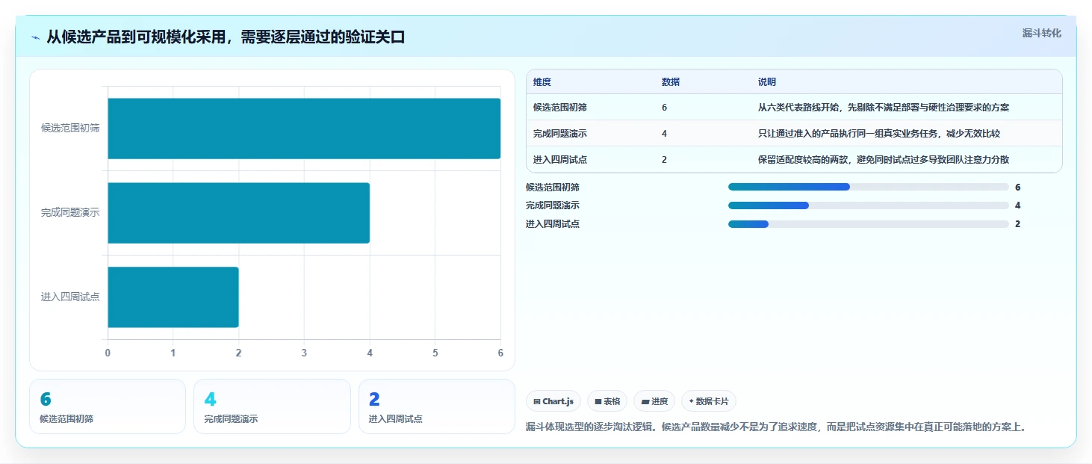The image size is (1092, 464).
Task: Open the stat card showing 4
Action: tap(272, 406)
